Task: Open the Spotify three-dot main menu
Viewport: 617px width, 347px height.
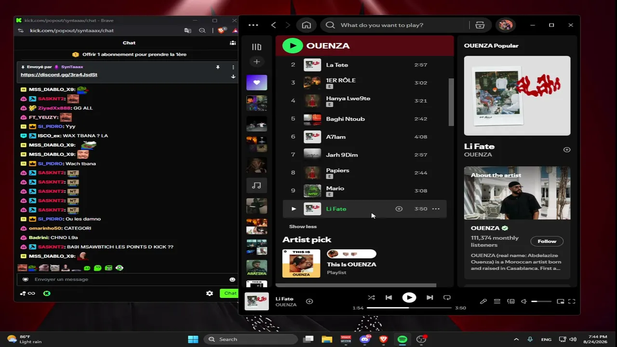Action: [254, 25]
